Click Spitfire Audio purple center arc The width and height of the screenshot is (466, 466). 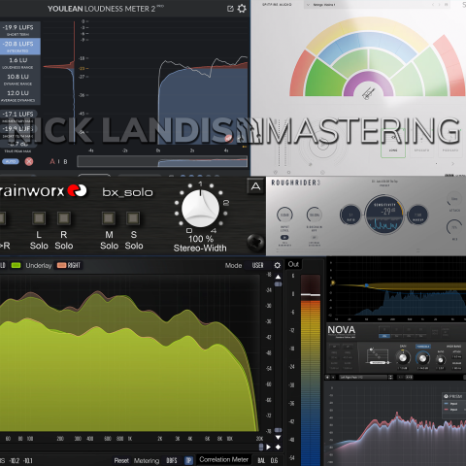pyautogui.click(x=368, y=83)
